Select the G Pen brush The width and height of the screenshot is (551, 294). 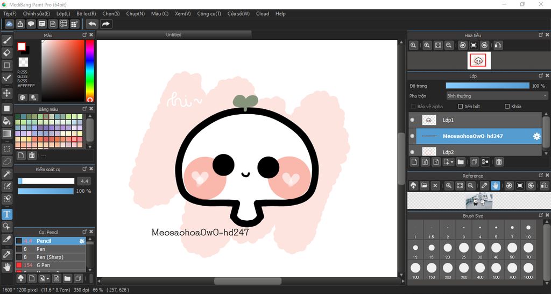[51, 265]
